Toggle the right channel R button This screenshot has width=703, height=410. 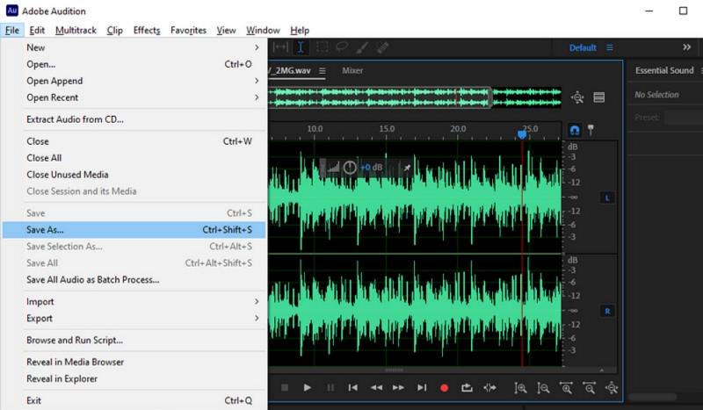pyautogui.click(x=606, y=311)
